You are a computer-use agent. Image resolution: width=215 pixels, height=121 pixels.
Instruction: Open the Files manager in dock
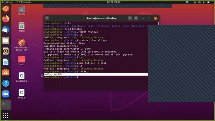[6, 40]
